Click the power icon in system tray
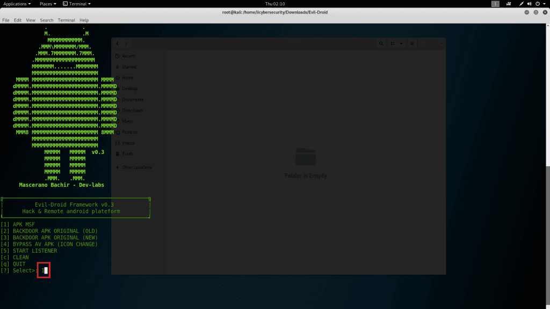 click(x=538, y=4)
